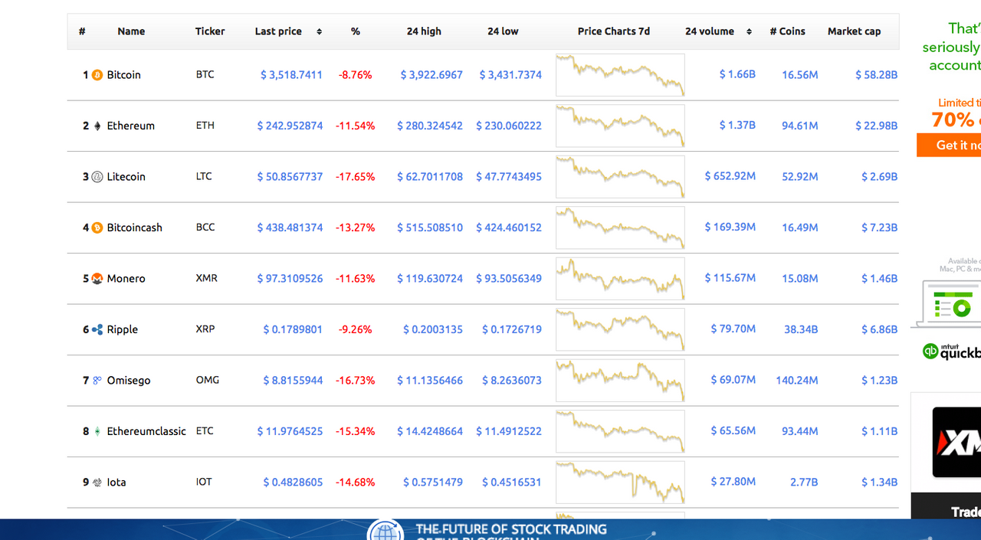981x540 pixels.
Task: Click the Intuit QuickBooks logo in ad
Action: (951, 352)
